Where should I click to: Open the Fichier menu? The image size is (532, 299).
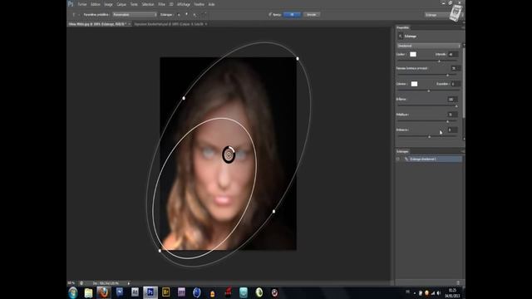82,4
